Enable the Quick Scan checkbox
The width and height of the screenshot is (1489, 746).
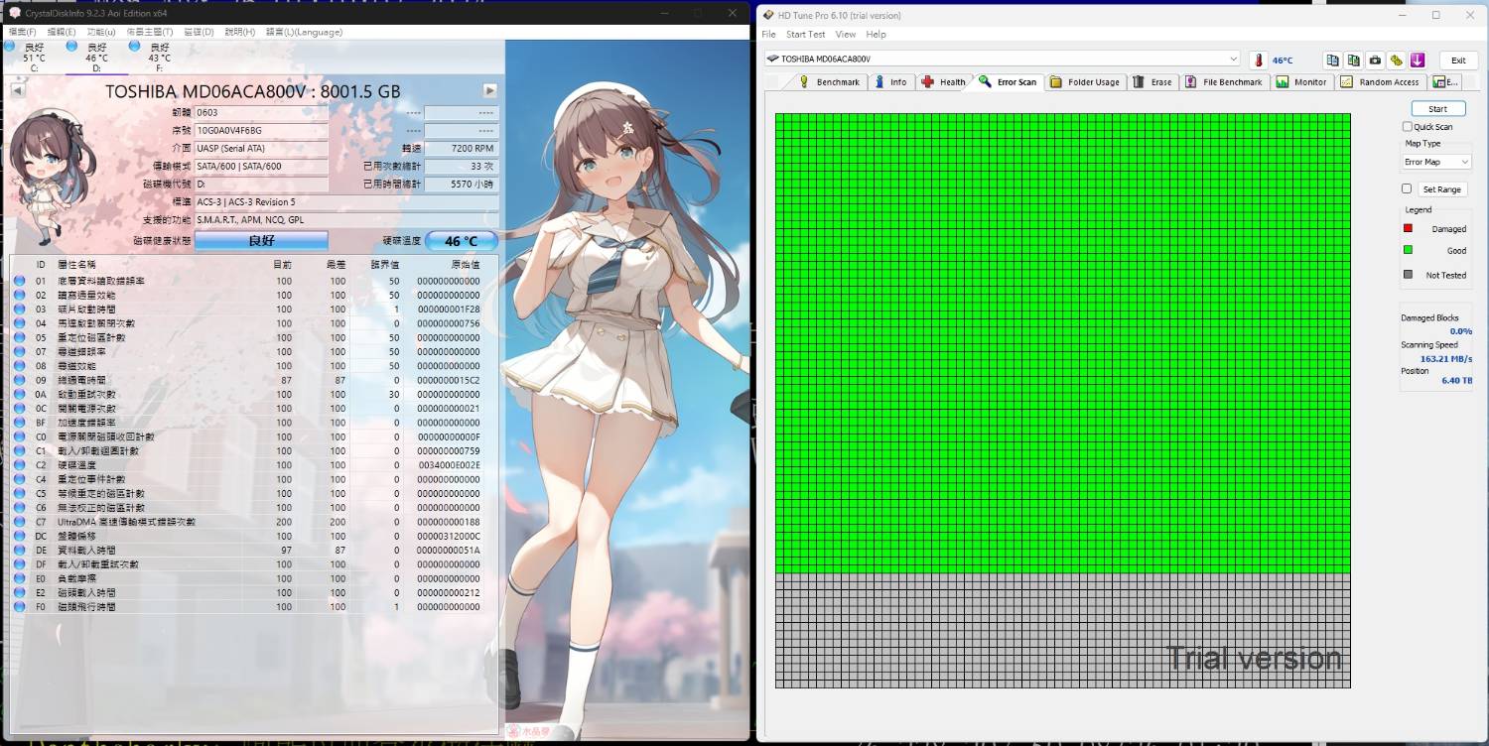tap(1407, 127)
